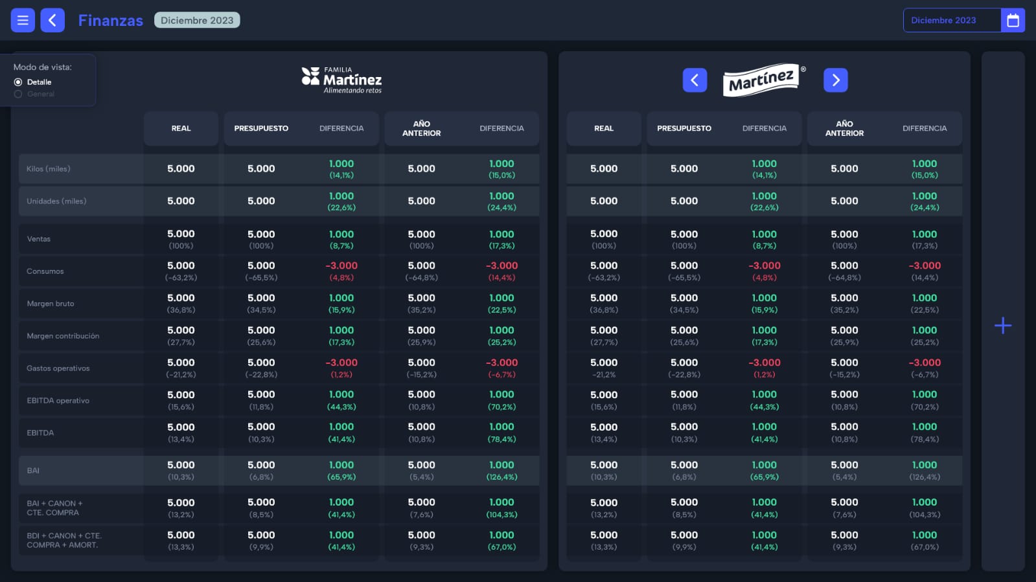Select the REAL column header in left panel
Image resolution: width=1036 pixels, height=582 pixels.
181,128
